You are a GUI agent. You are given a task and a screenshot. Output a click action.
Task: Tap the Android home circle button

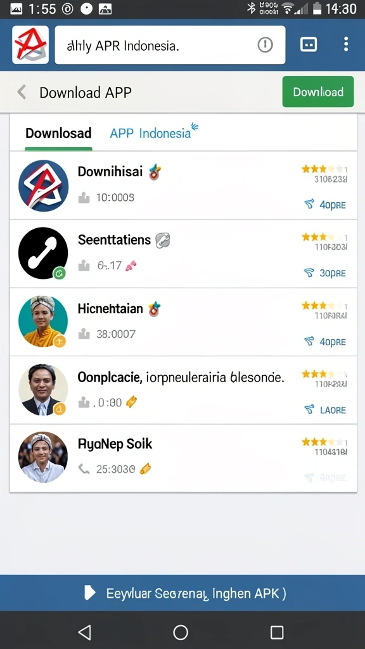click(181, 632)
